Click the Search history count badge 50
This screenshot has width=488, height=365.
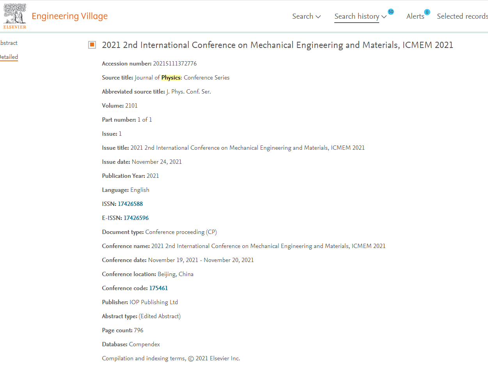pos(391,12)
